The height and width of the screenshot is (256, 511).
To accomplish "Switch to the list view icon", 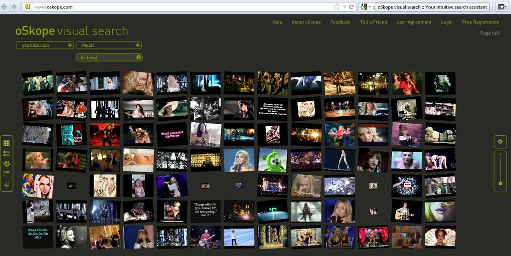I will [x=6, y=174].
